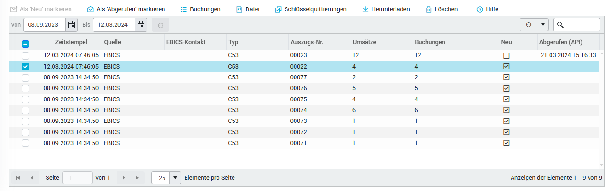Viewport: 613px width, 191px height.
Task: Go to the last page arrow
Action: tap(137, 178)
